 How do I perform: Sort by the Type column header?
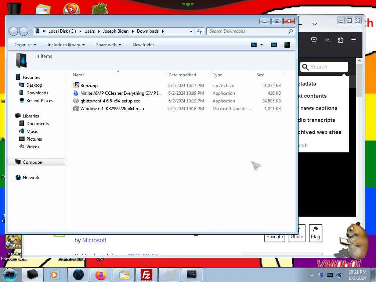tap(217, 75)
